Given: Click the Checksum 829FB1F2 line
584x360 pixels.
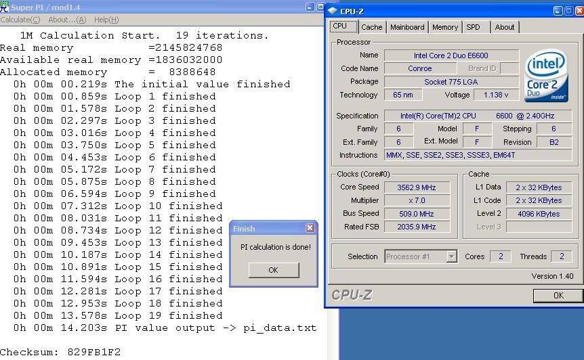Looking at the screenshot, I should point(60,352).
